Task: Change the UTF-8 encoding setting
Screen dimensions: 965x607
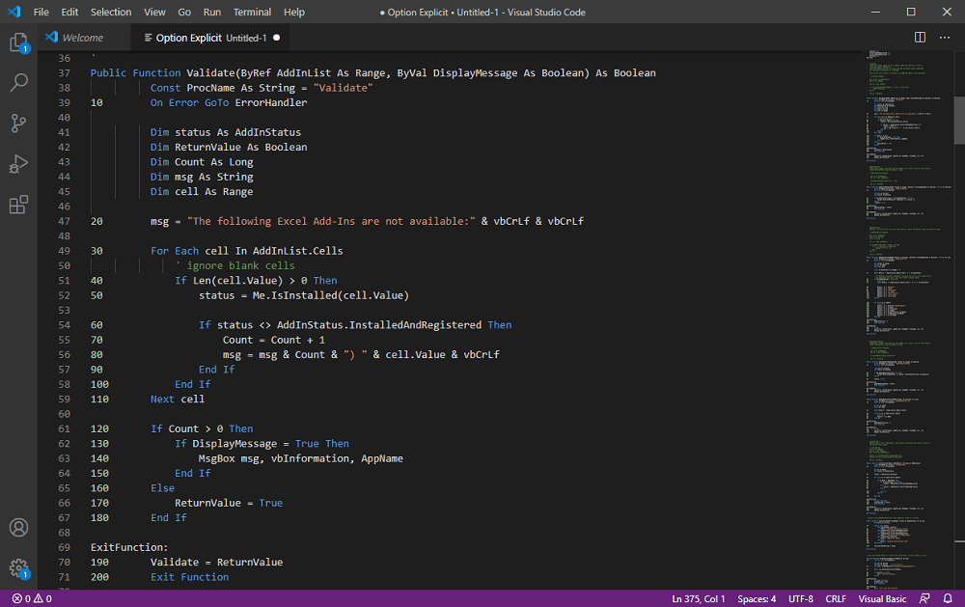Action: coord(800,598)
